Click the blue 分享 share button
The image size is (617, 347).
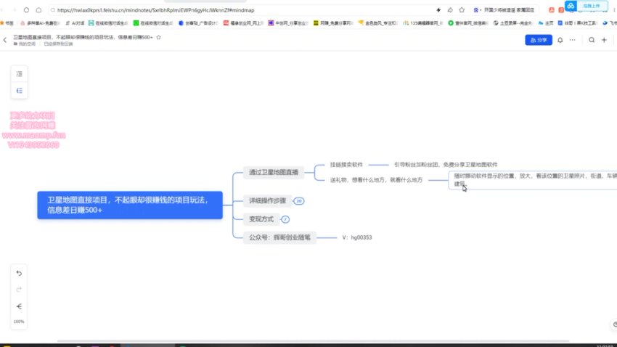(x=538, y=40)
